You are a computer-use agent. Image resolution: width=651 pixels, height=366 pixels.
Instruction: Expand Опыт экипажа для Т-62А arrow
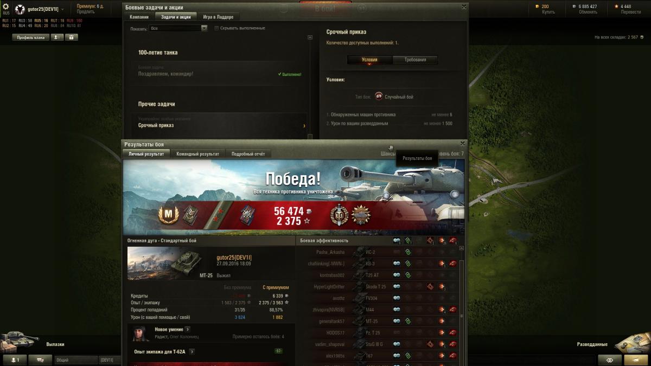[192, 351]
